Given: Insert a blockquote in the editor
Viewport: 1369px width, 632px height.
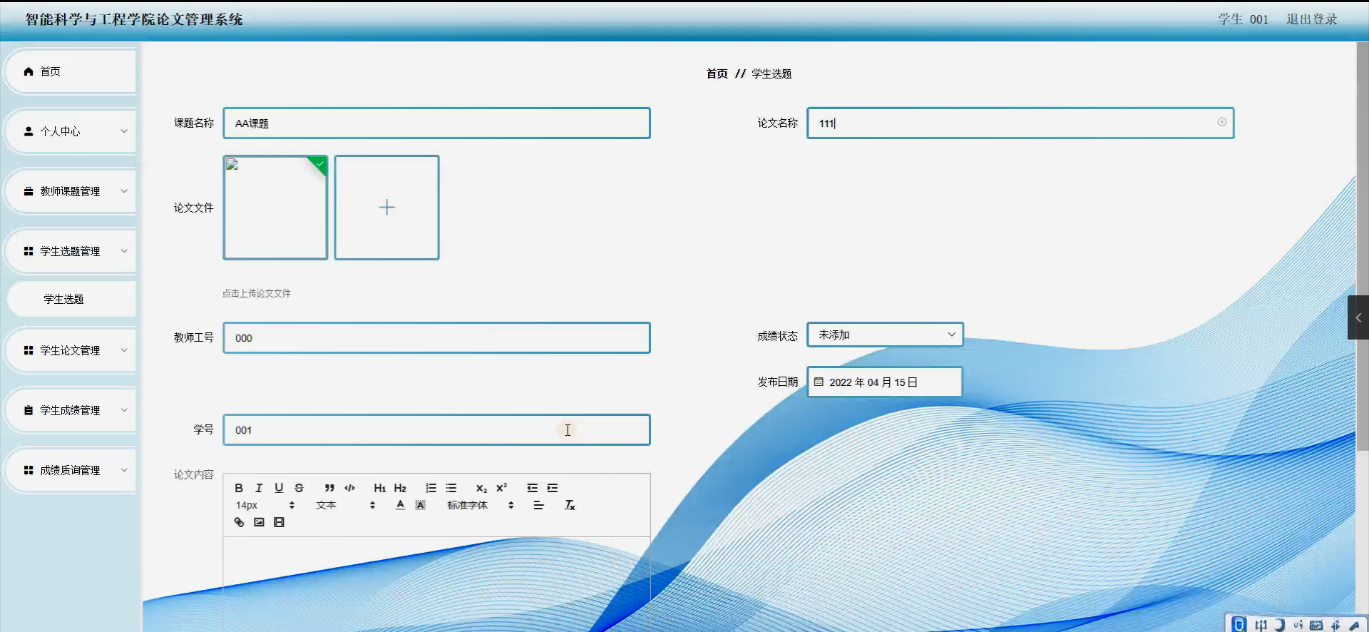Looking at the screenshot, I should pos(329,488).
